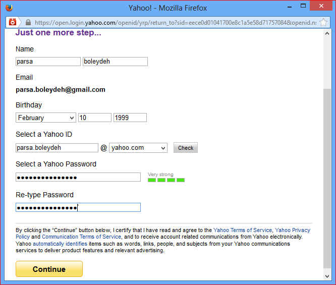Click the padlock security icon in the address bar
The image size is (336, 285).
[28, 22]
